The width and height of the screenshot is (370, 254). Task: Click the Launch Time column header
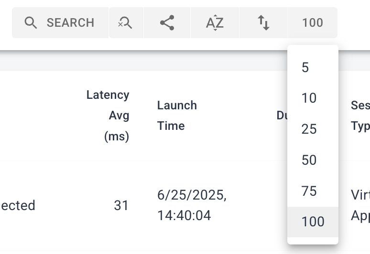click(x=177, y=116)
